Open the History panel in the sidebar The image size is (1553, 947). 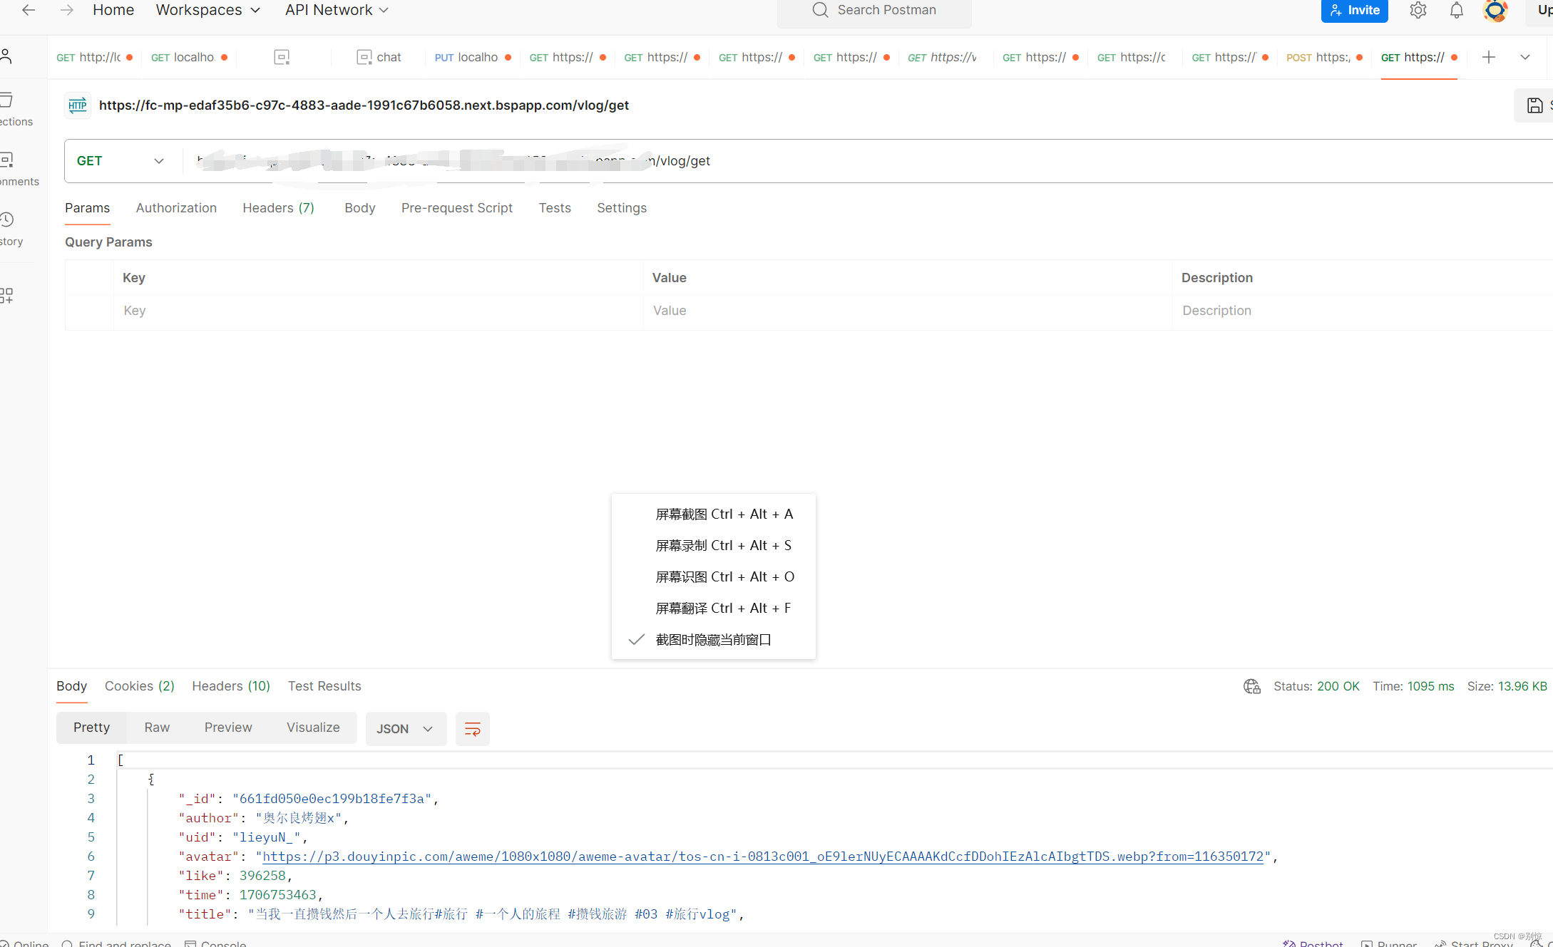pyautogui.click(x=7, y=221)
